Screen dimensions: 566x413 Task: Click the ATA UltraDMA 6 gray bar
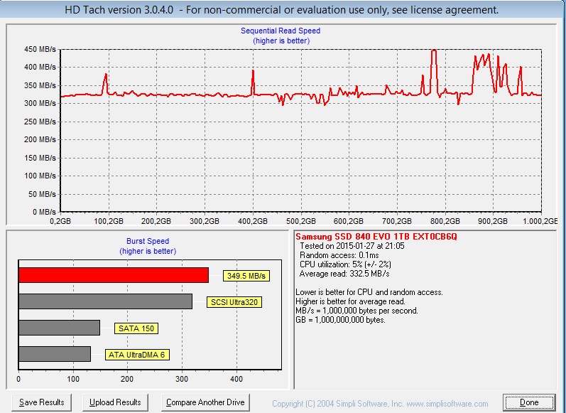pos(55,354)
